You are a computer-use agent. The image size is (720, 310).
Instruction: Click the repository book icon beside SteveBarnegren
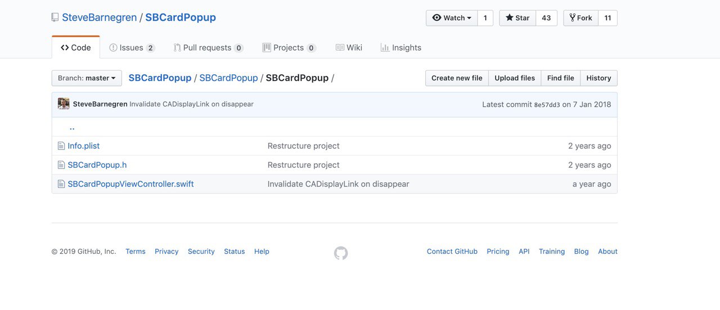pos(55,18)
